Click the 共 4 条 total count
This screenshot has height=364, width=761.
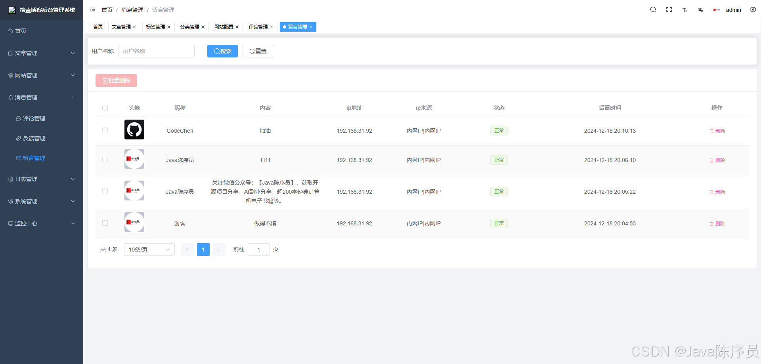pyautogui.click(x=109, y=249)
